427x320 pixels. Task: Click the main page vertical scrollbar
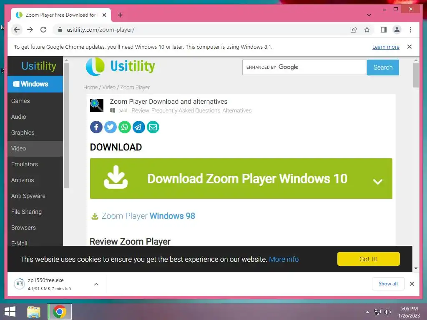click(x=416, y=75)
